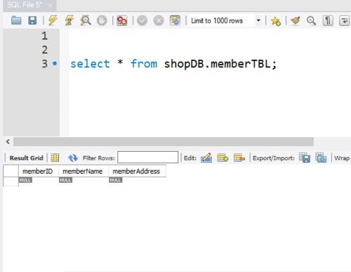
Task: Toggle word wrapping toolbar icon
Action: point(344,20)
